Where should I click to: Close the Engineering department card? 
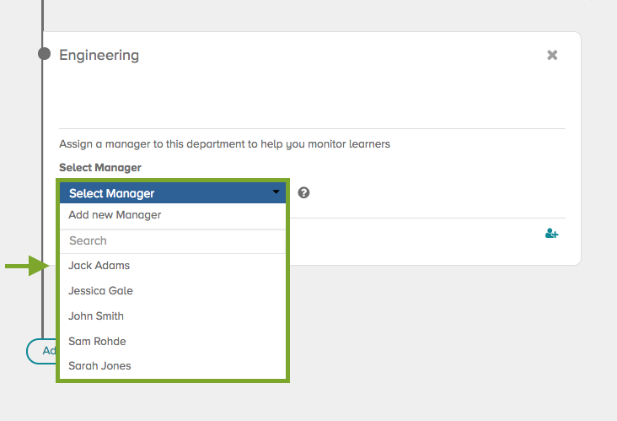[552, 55]
